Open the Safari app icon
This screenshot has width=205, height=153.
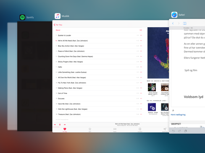pyautogui.click(x=174, y=15)
